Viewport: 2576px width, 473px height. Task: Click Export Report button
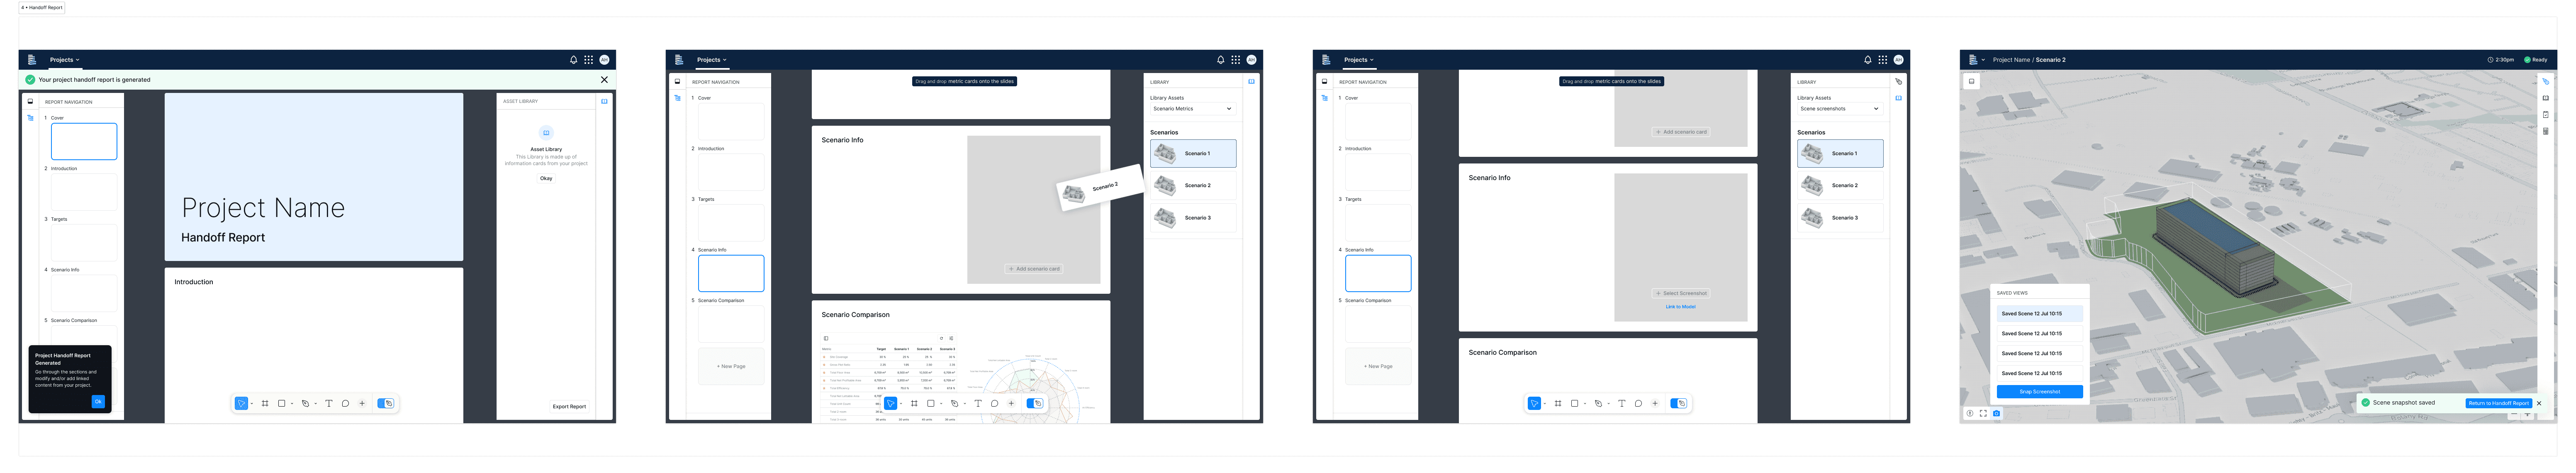point(569,406)
